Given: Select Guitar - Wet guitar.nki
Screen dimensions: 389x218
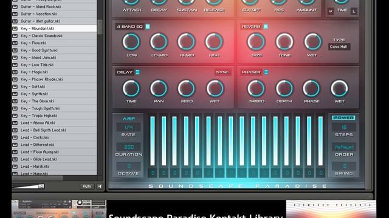Looking at the screenshot, I should 54,21.
